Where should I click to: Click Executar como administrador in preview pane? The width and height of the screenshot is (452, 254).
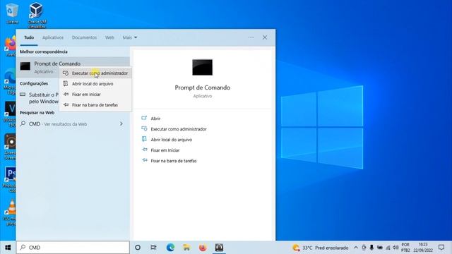179,129
